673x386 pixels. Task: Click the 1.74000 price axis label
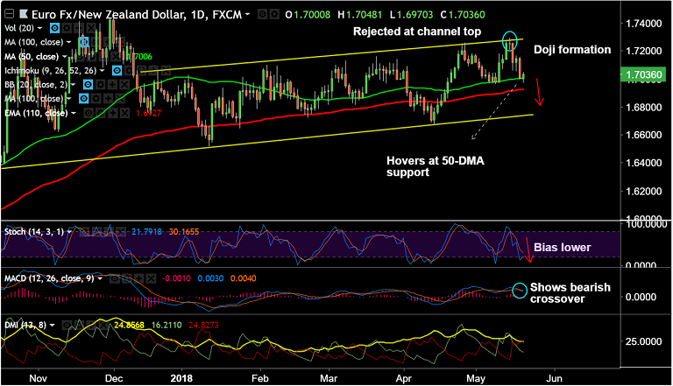click(644, 23)
